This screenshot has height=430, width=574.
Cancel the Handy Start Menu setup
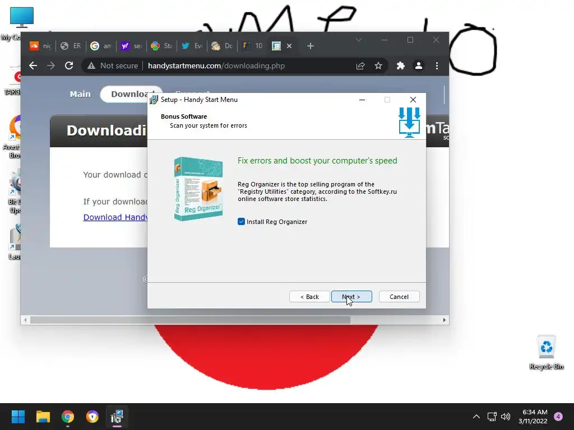[x=399, y=297]
